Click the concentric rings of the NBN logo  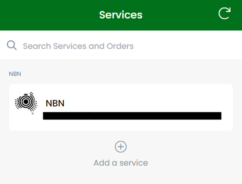tap(26, 101)
